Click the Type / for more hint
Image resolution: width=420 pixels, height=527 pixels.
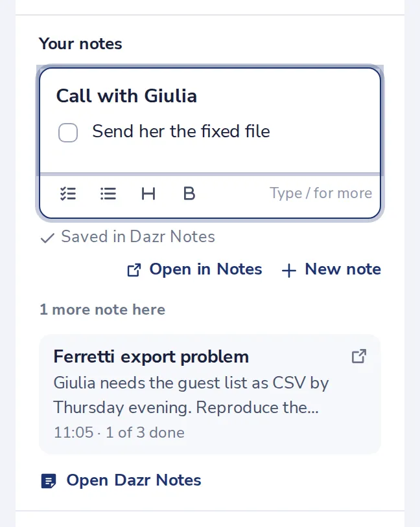tap(321, 194)
